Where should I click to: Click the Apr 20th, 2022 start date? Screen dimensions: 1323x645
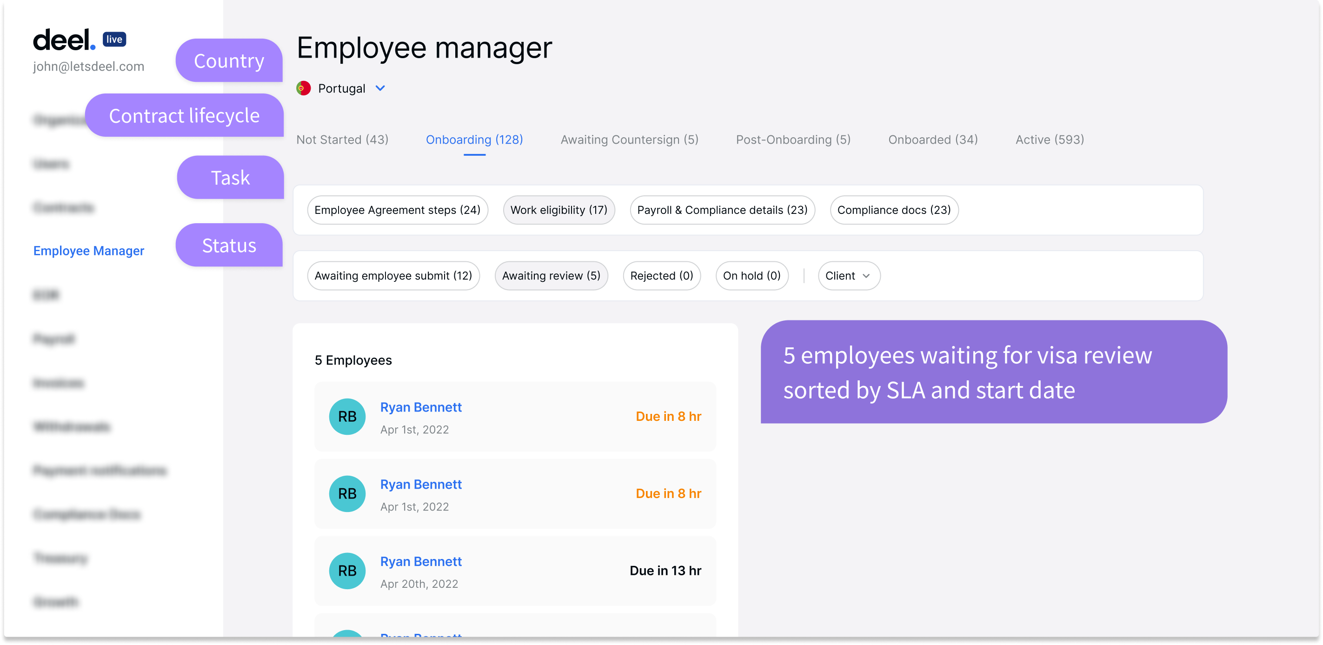tap(419, 584)
